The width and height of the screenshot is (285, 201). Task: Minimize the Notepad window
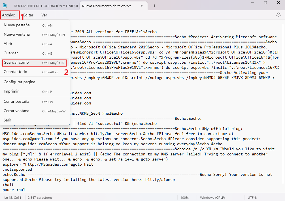(253, 3)
